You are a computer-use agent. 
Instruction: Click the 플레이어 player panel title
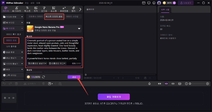90,9
